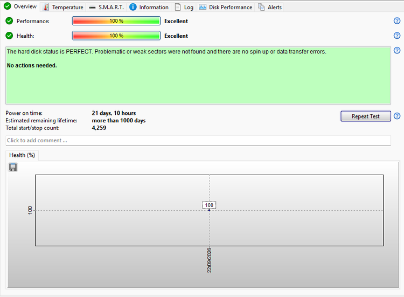
Task: Click the 'No actions needed.' text
Action: pyautogui.click(x=32, y=65)
